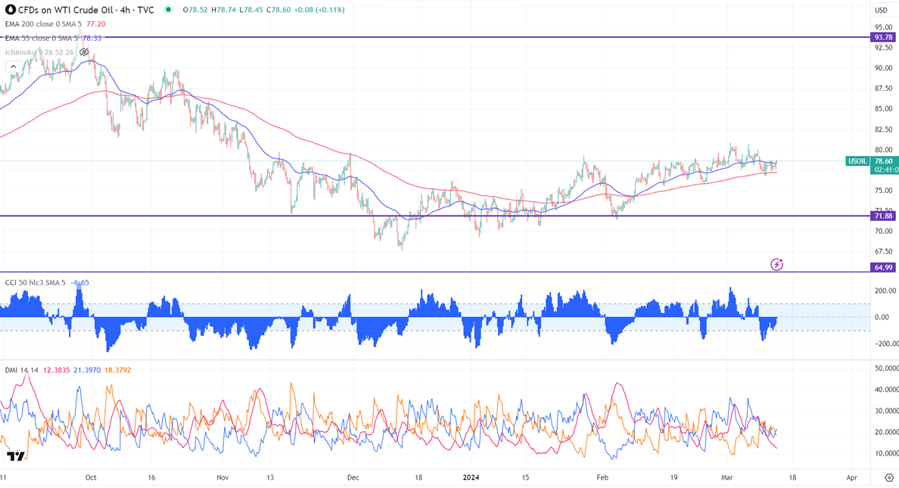
Task: Click the high price H78.74
Action: [223, 10]
